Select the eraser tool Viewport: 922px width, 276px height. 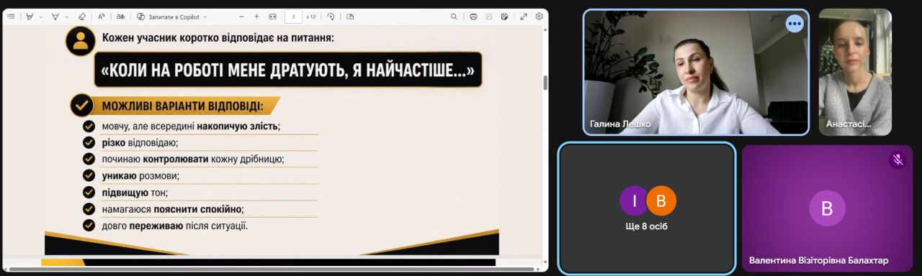point(81,16)
